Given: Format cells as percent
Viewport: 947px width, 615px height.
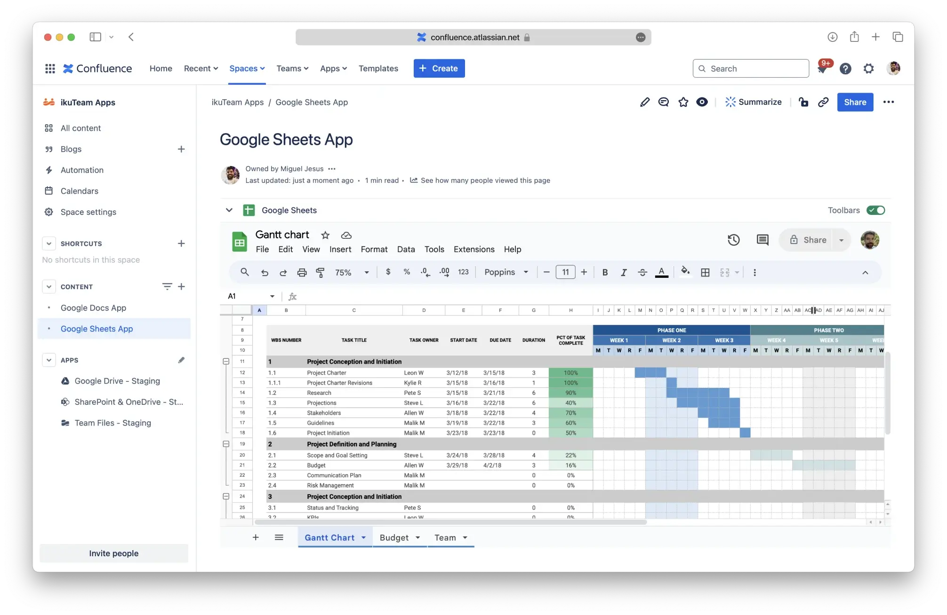Looking at the screenshot, I should point(407,272).
